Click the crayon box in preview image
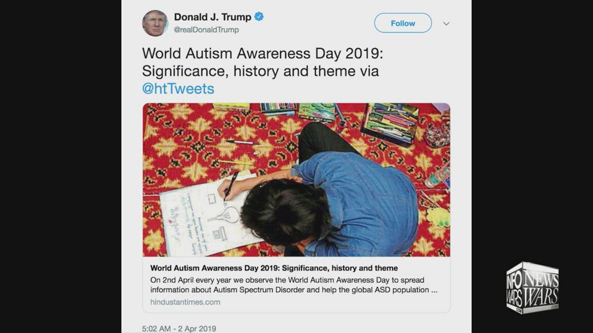Viewport: 593px width, 333px height. click(390, 123)
